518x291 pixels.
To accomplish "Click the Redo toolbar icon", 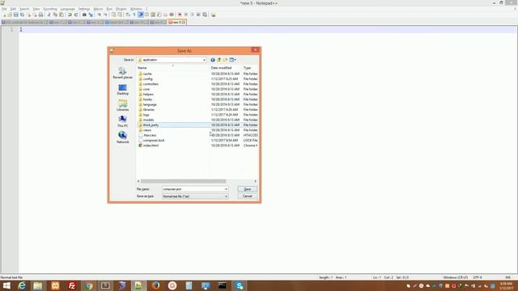I will tap(76, 15).
